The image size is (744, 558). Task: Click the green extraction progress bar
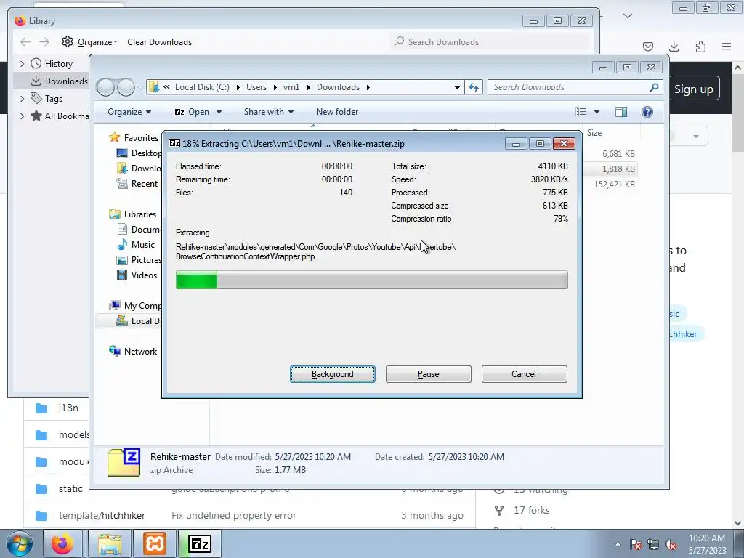[x=371, y=280]
